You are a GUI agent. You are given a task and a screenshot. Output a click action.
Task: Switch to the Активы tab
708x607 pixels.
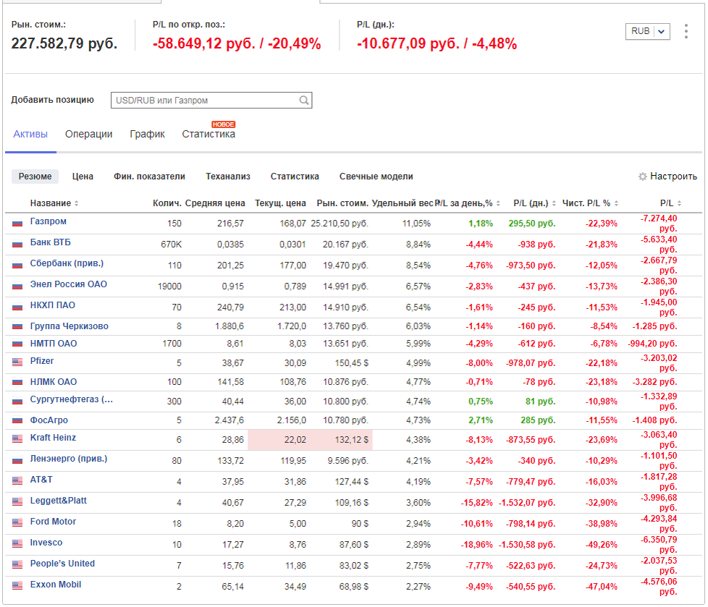point(30,134)
